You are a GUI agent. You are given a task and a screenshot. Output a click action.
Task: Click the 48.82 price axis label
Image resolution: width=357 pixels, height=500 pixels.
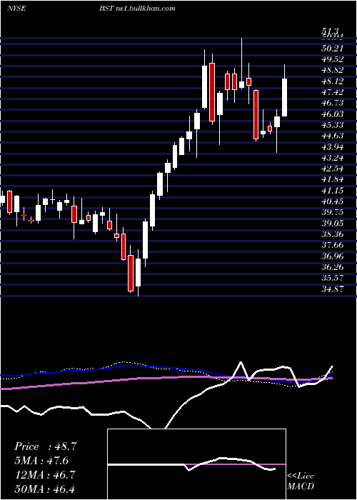333,70
